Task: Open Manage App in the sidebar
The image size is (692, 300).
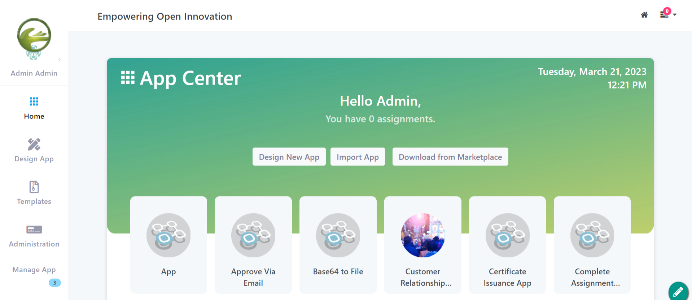Action: [x=34, y=270]
